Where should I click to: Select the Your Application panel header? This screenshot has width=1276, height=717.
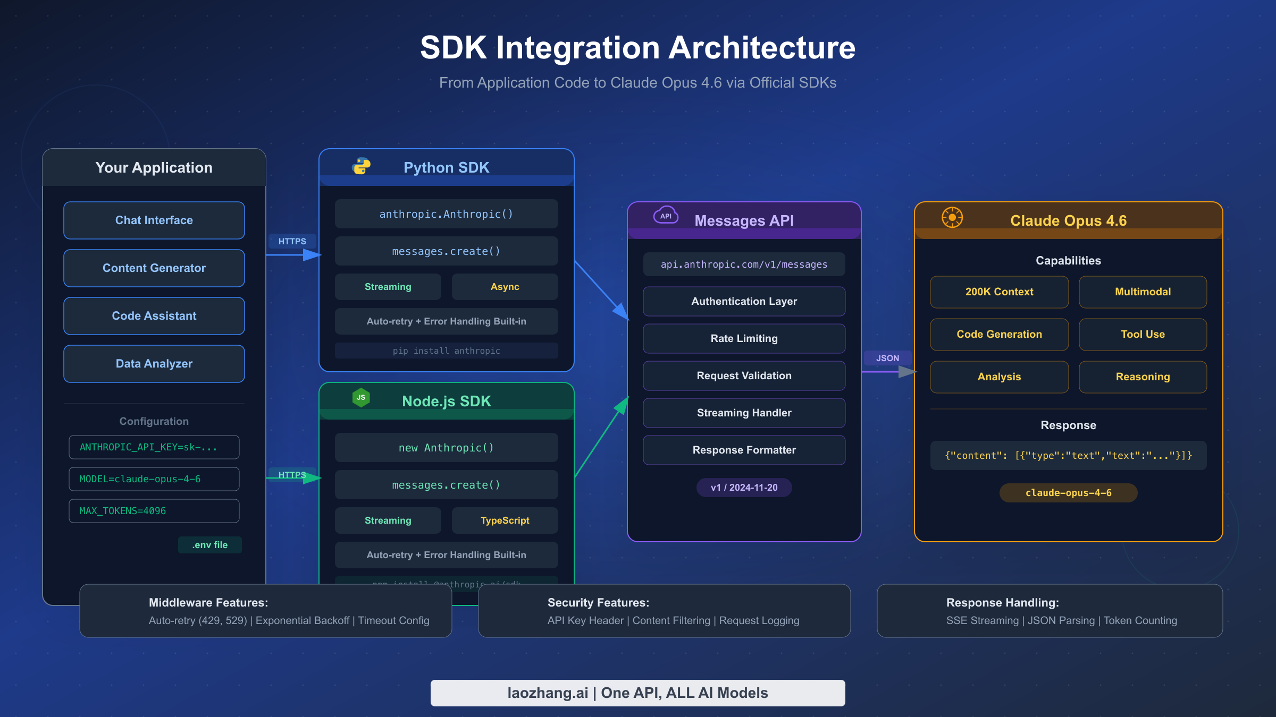pos(154,167)
